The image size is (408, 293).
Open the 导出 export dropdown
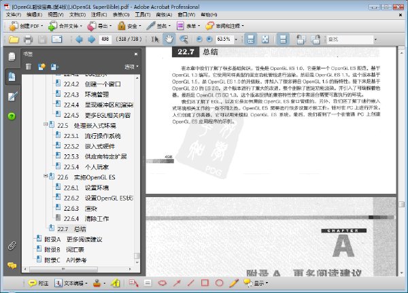[x=99, y=26]
